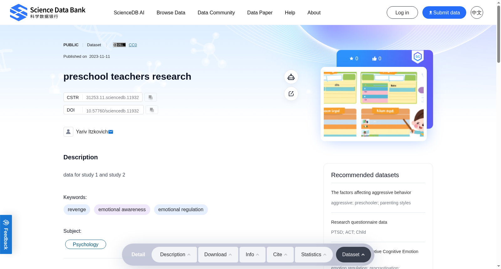The width and height of the screenshot is (501, 269).
Task: Click the page vertical scrollbar
Action: pyautogui.click(x=498, y=34)
